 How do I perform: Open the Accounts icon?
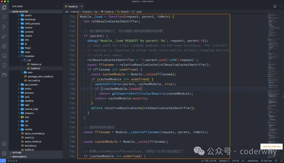(x=4, y=144)
